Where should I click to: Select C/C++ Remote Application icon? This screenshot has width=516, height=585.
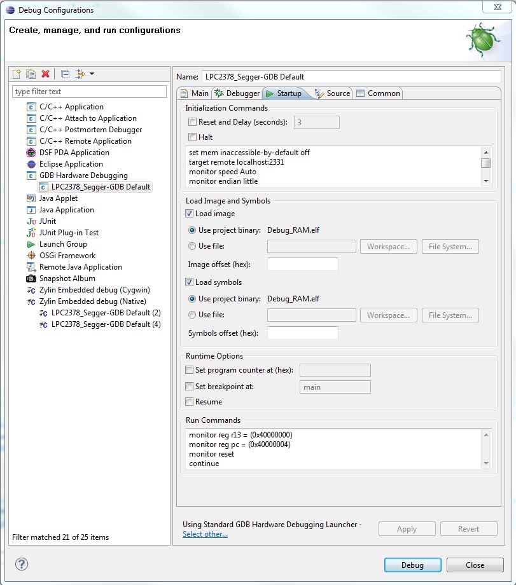(x=31, y=141)
